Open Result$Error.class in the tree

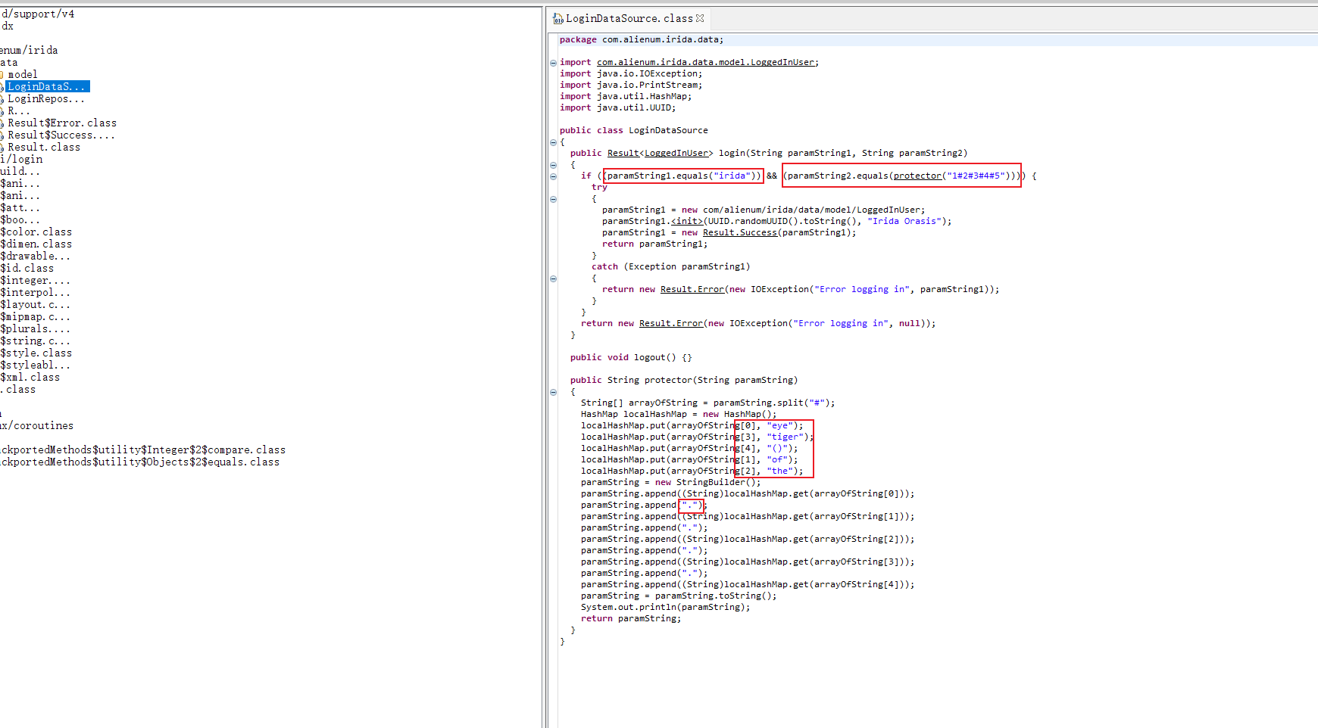(62, 123)
